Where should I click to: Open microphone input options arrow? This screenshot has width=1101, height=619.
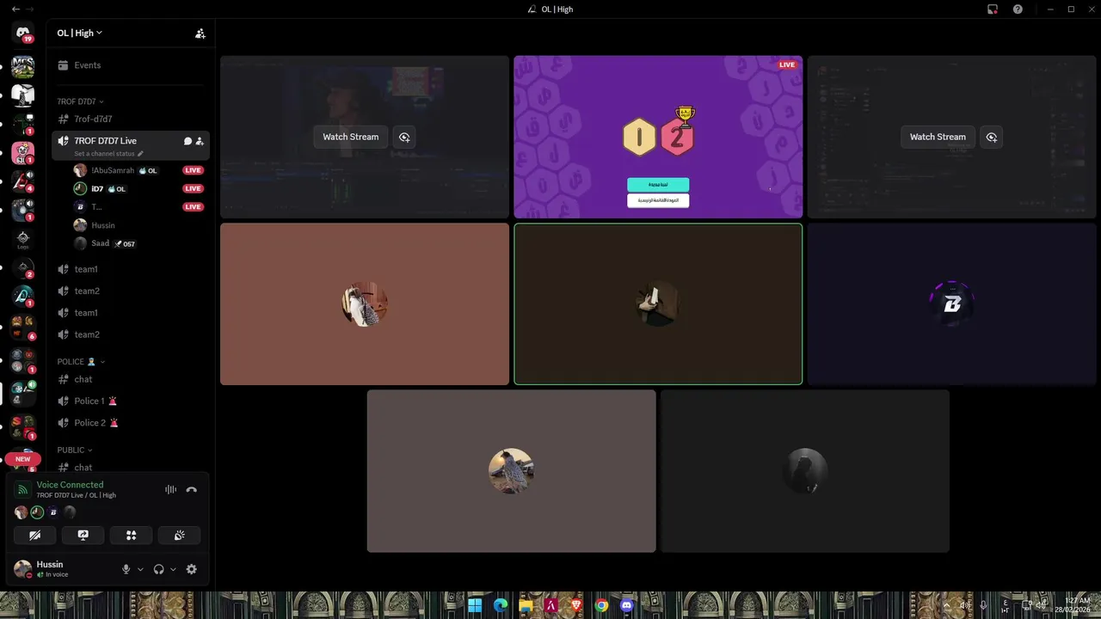pos(140,569)
